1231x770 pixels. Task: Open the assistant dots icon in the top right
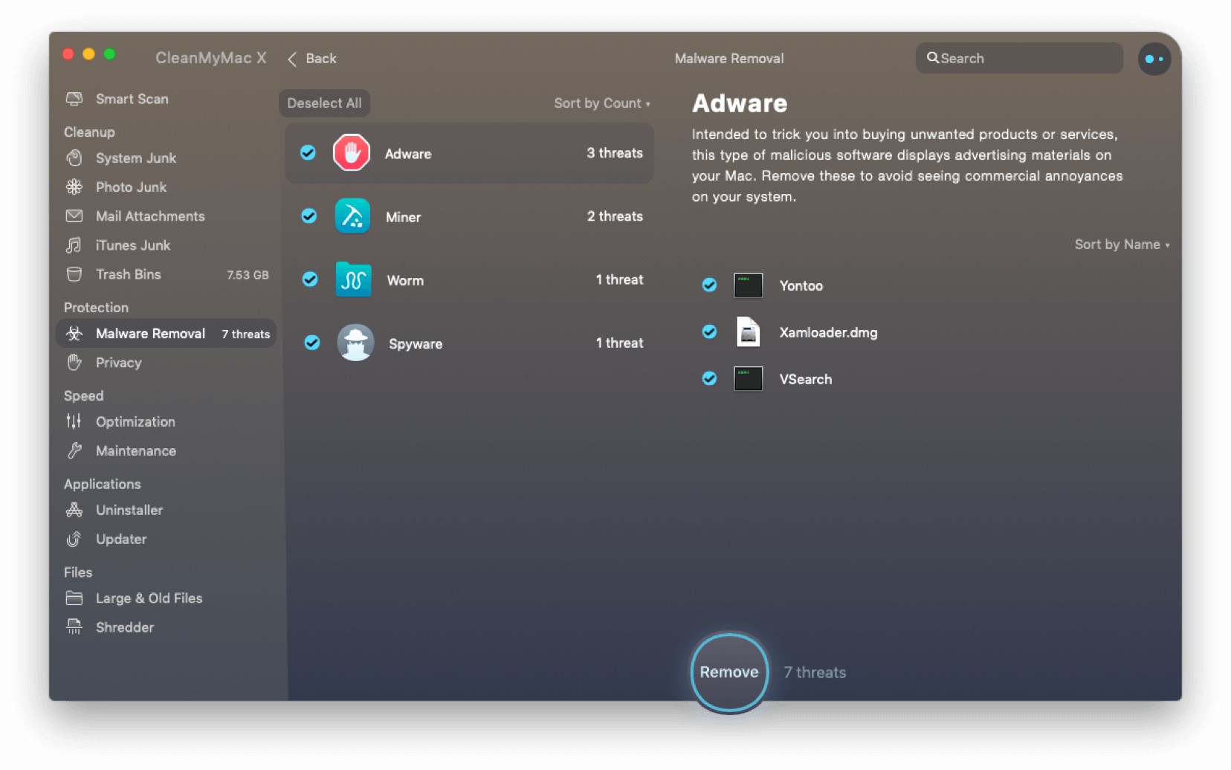coord(1154,59)
